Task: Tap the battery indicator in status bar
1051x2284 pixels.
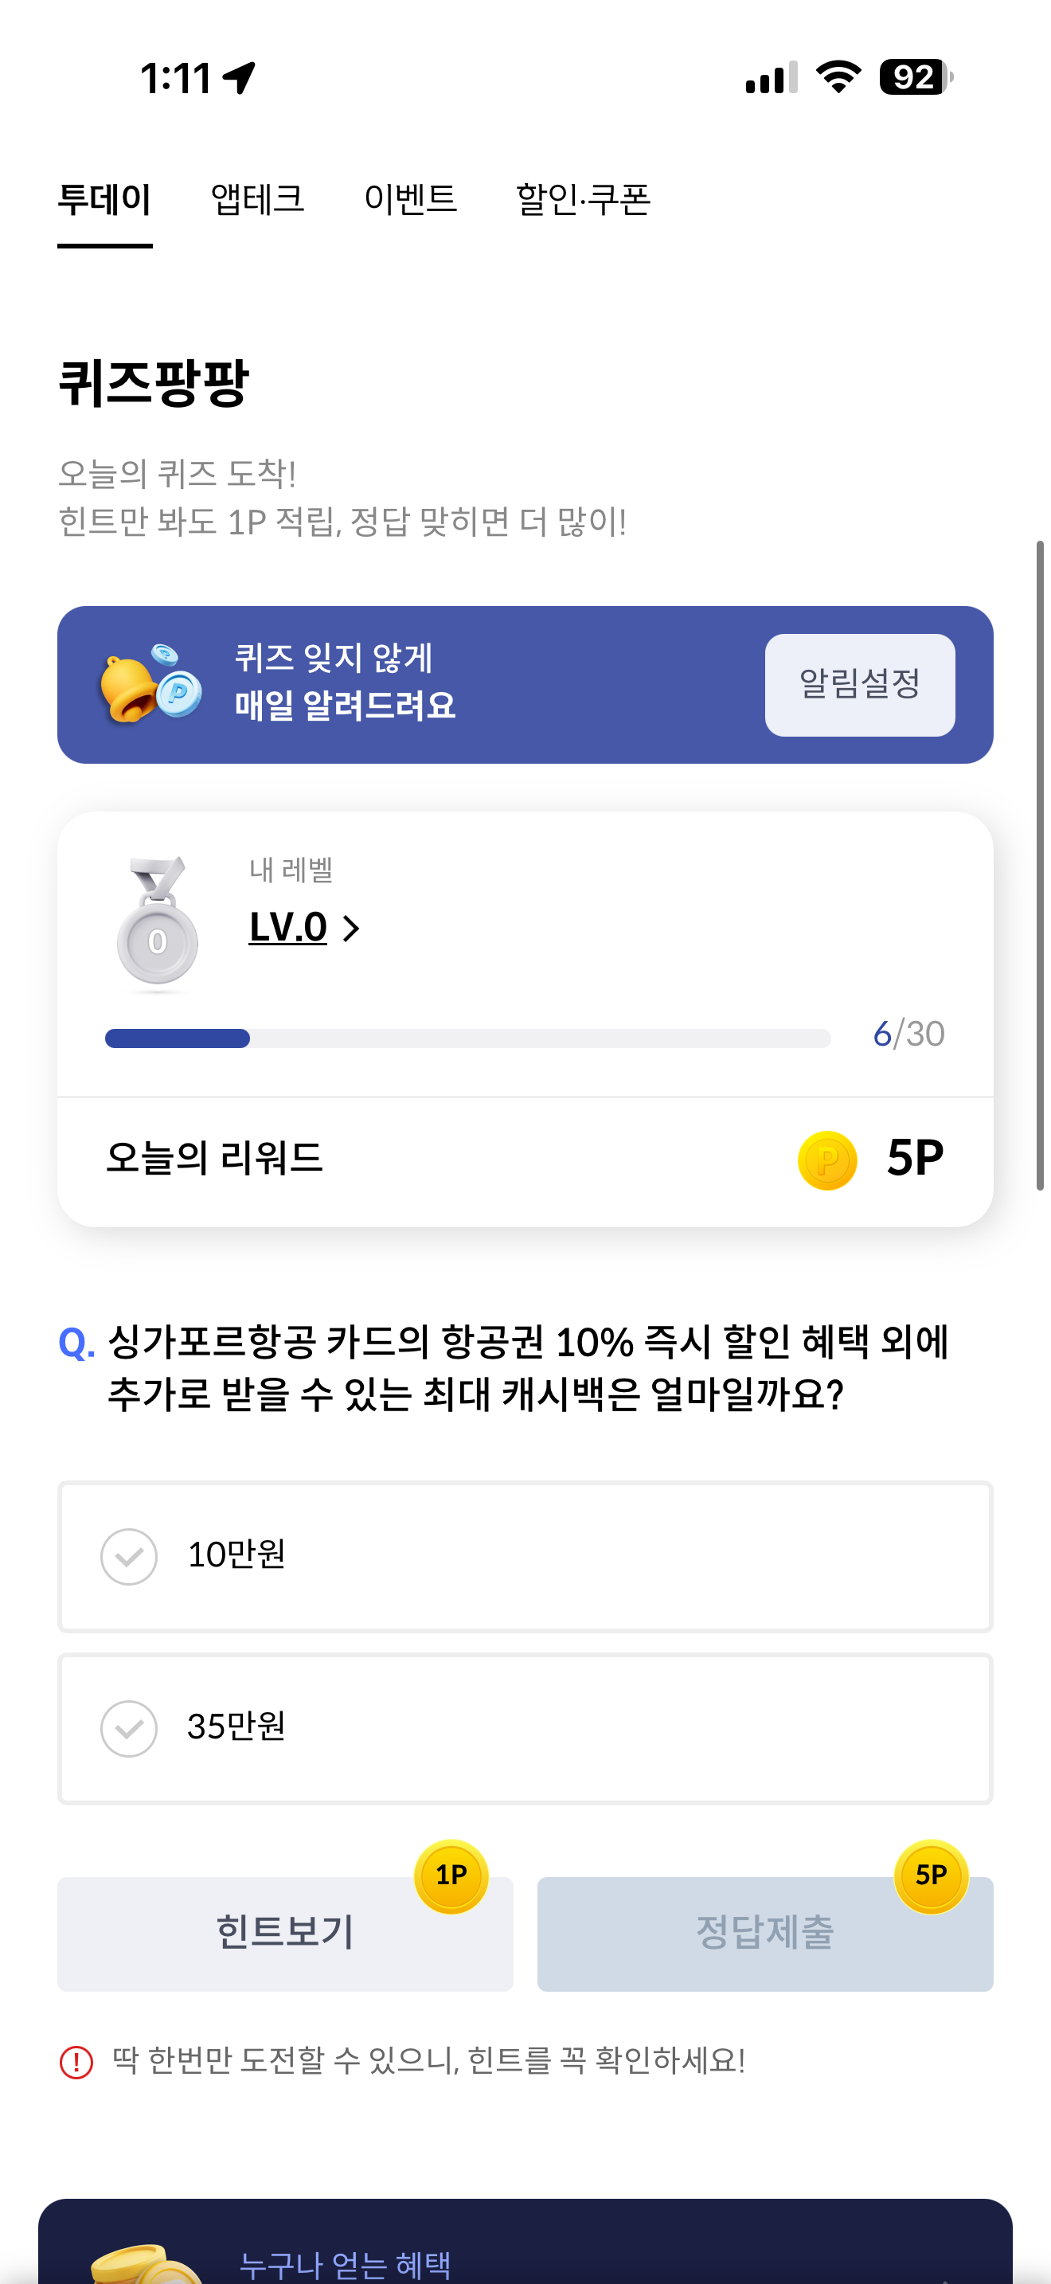Action: tap(916, 77)
